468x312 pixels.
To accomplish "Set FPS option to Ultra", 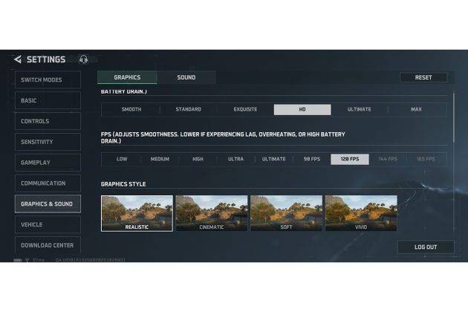I will tap(235, 159).
